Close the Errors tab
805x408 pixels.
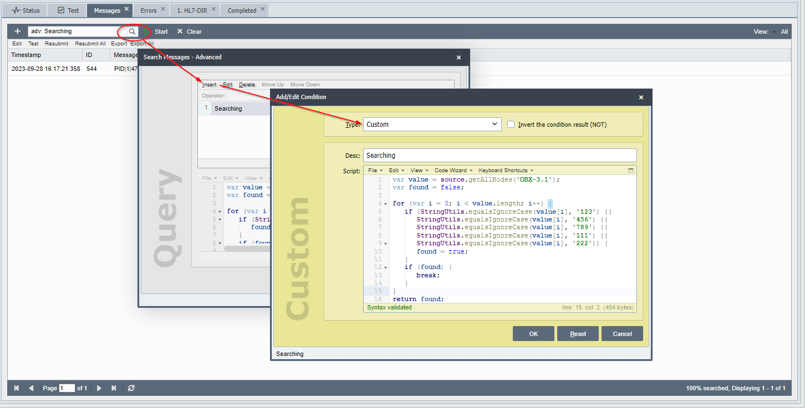tap(162, 9)
